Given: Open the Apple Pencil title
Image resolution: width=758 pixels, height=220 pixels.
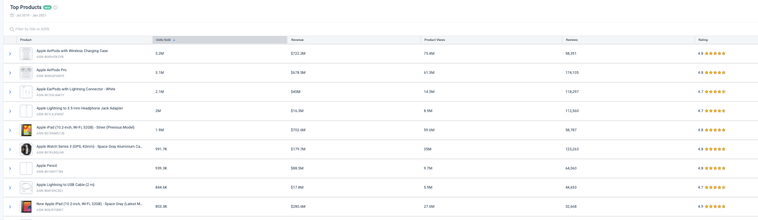Looking at the screenshot, I should [x=47, y=166].
